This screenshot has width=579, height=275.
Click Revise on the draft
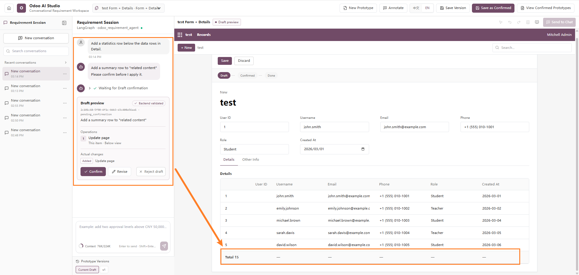click(119, 172)
